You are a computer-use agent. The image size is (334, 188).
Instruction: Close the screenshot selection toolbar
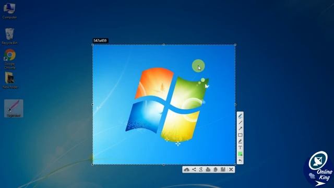click(x=231, y=170)
